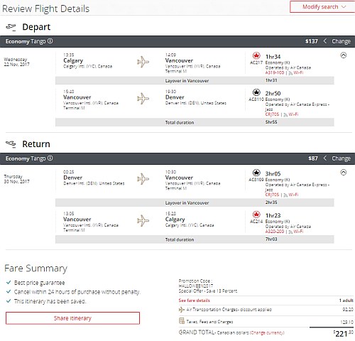This screenshot has height=341, width=355.
Task: Click the Taxes, Fees and Charges icon
Action: tap(182, 321)
